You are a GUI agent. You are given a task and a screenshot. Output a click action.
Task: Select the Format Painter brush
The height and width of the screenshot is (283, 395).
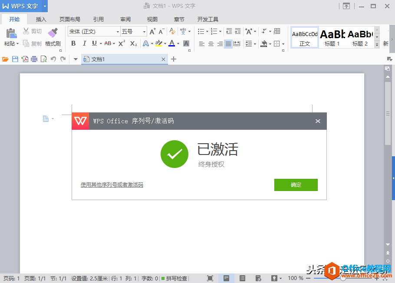[53, 33]
